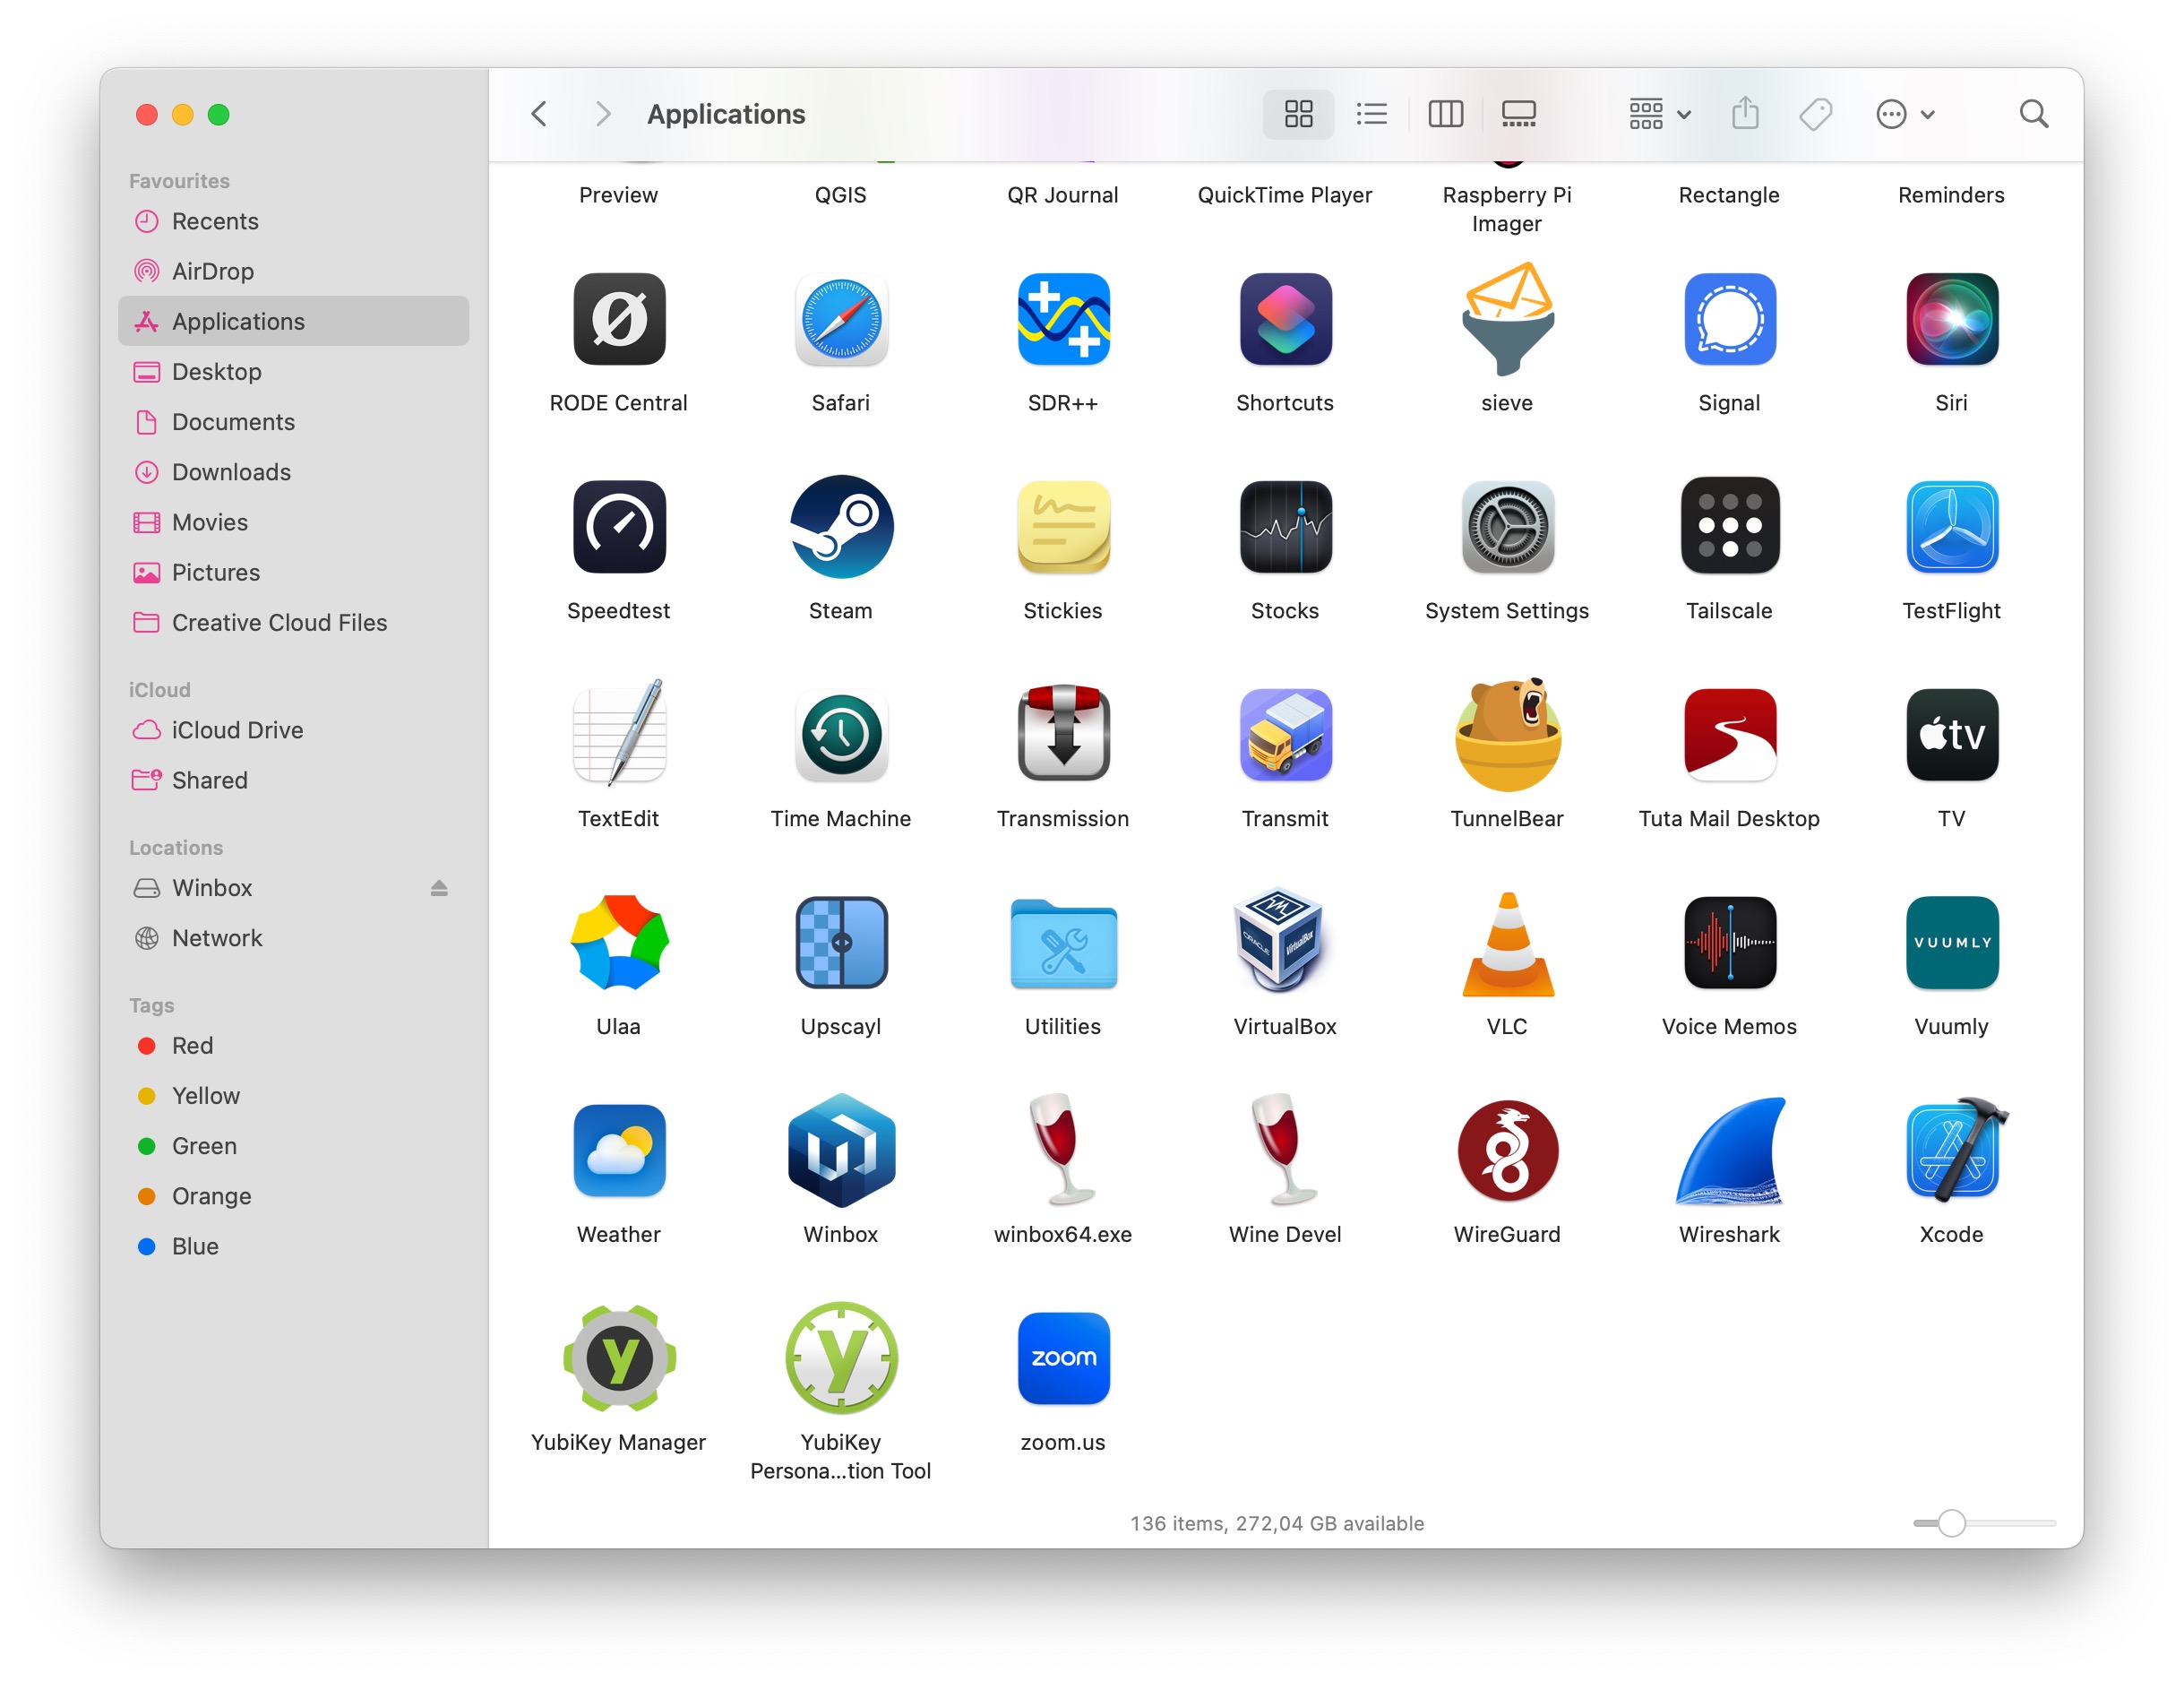The width and height of the screenshot is (2184, 1681).
Task: Select the Tuta Mail Desktop icon
Action: point(1729,735)
